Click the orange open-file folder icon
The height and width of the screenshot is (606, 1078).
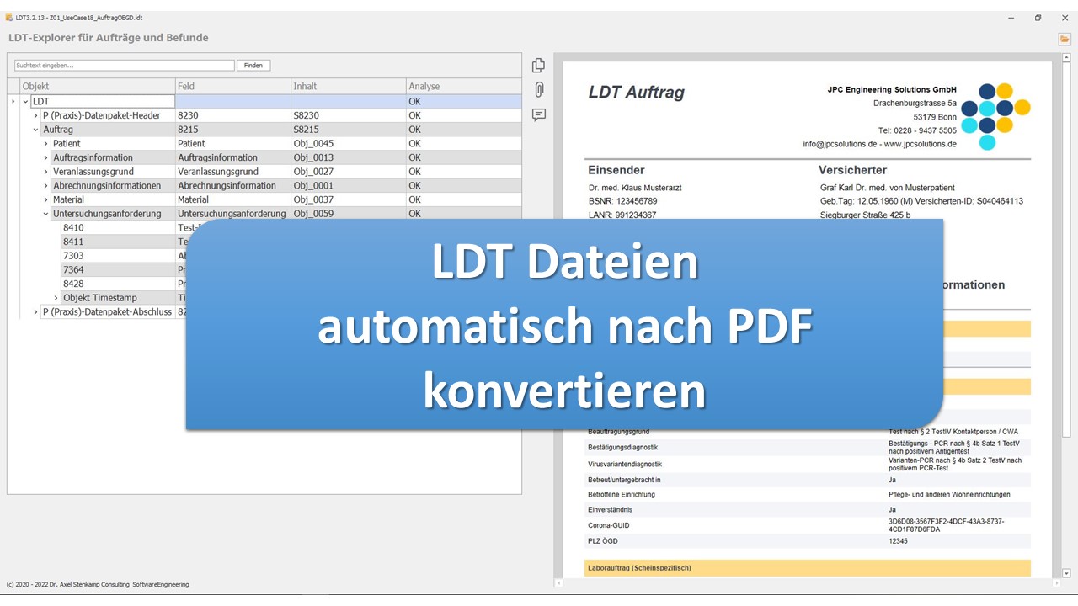pyautogui.click(x=1065, y=39)
